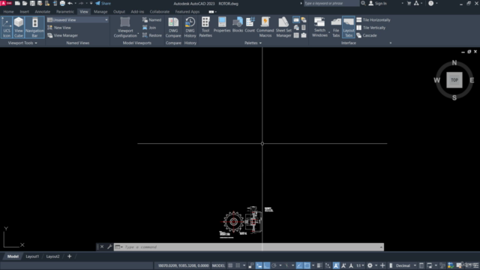Open workspace switching gear icon
The height and width of the screenshot is (270, 480).
click(370, 265)
